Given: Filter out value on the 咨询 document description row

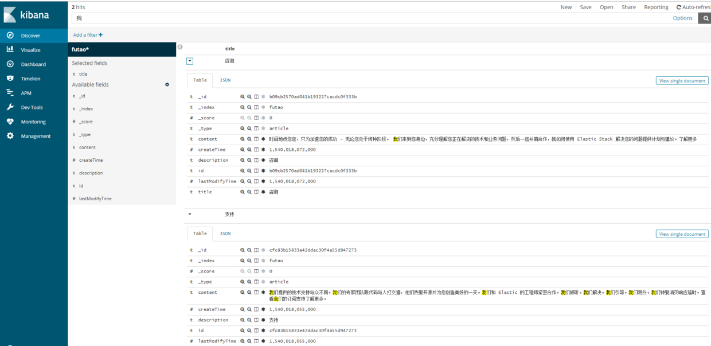Looking at the screenshot, I should coord(249,160).
